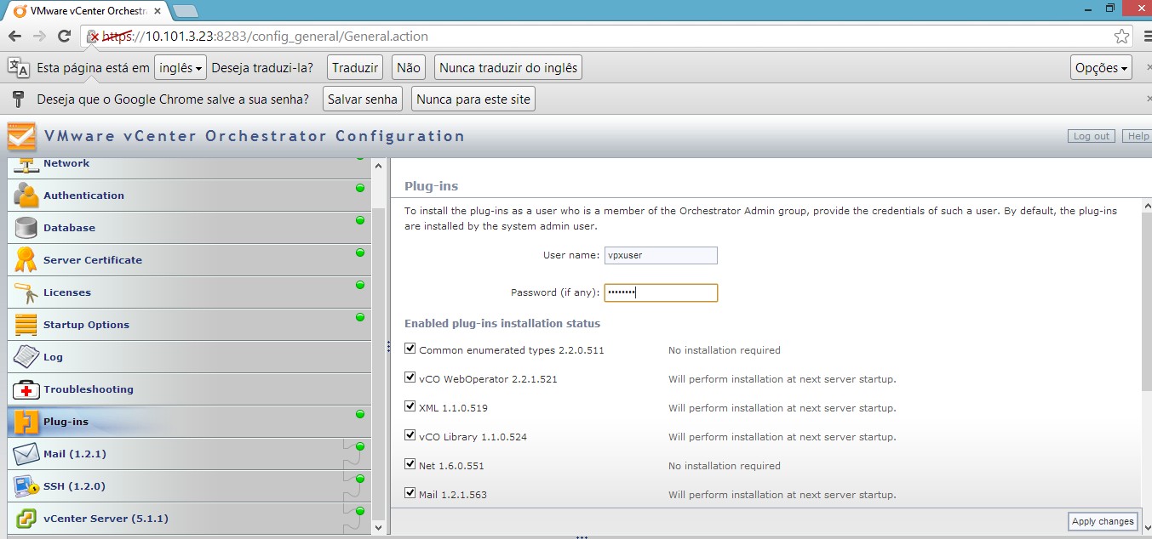Select the vCenter Server plug-in icon
Image resolution: width=1152 pixels, height=539 pixels.
coord(26,519)
